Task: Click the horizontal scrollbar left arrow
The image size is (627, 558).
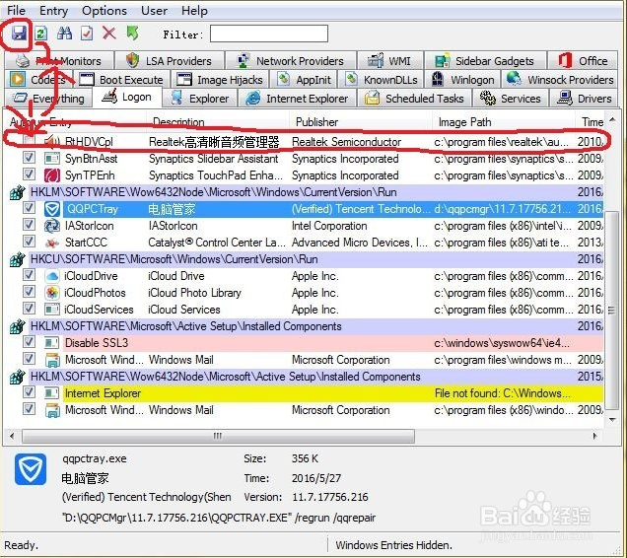Action: click(x=12, y=436)
